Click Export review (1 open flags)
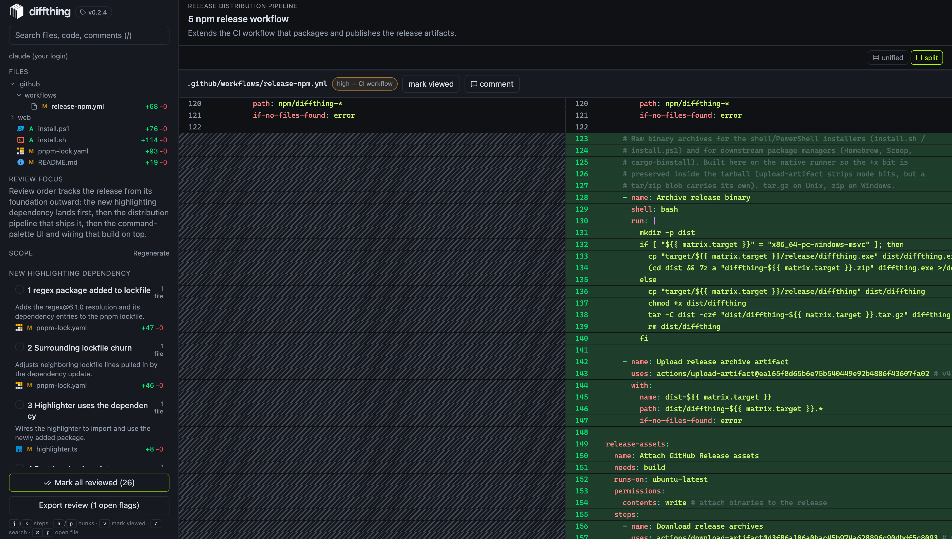The height and width of the screenshot is (539, 952). coord(89,505)
